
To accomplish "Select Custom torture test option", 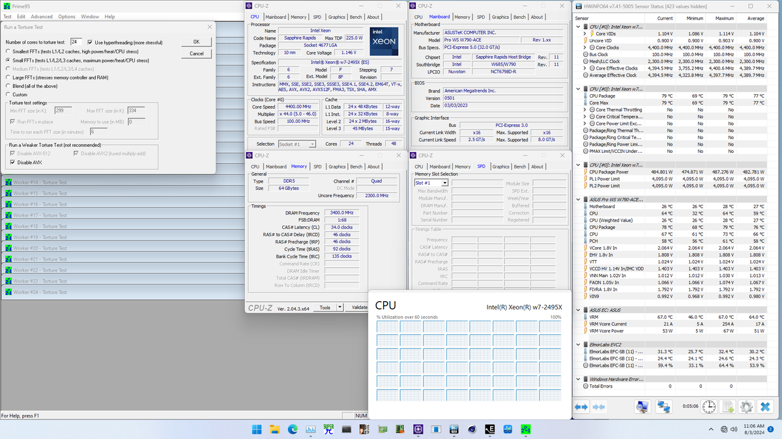I will 8,94.
